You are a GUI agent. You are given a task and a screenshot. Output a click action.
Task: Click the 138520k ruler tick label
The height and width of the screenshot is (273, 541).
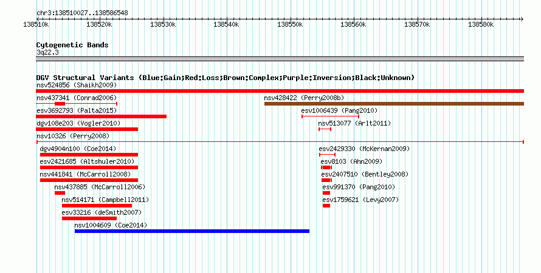[99, 24]
